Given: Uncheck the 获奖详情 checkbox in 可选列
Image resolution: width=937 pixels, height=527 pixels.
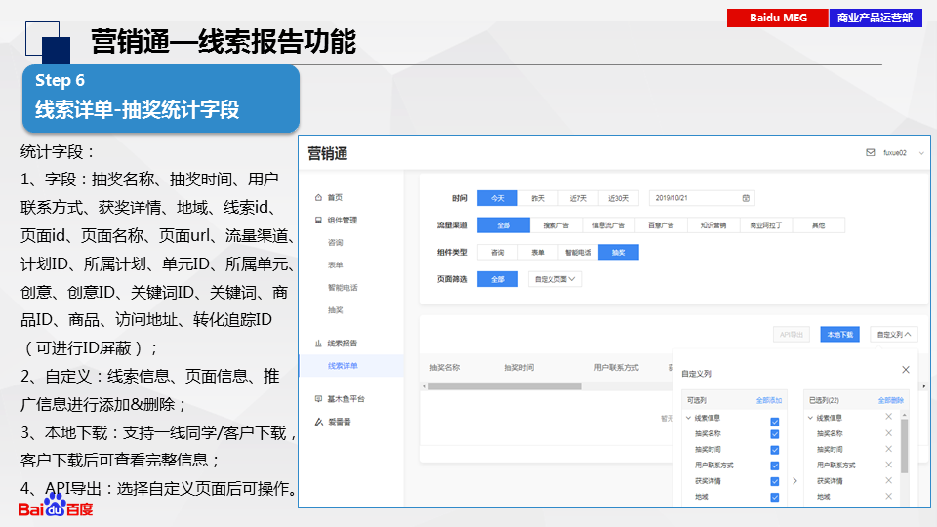Looking at the screenshot, I should 774,481.
